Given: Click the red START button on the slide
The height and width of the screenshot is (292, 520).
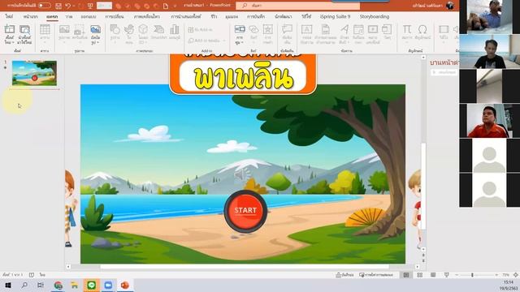Looking at the screenshot, I should tap(245, 211).
